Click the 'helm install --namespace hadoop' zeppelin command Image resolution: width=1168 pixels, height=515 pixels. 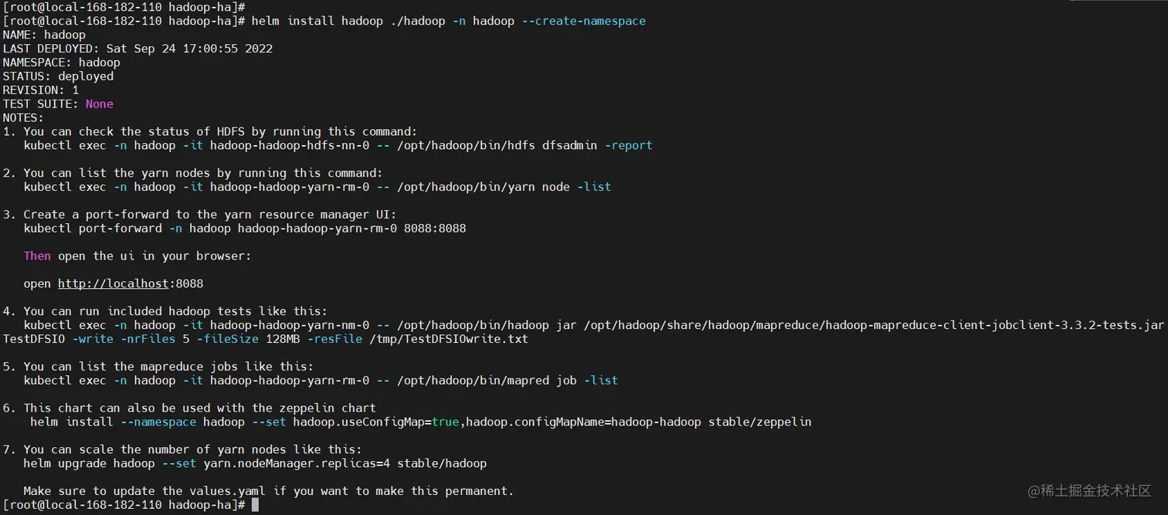coord(421,422)
